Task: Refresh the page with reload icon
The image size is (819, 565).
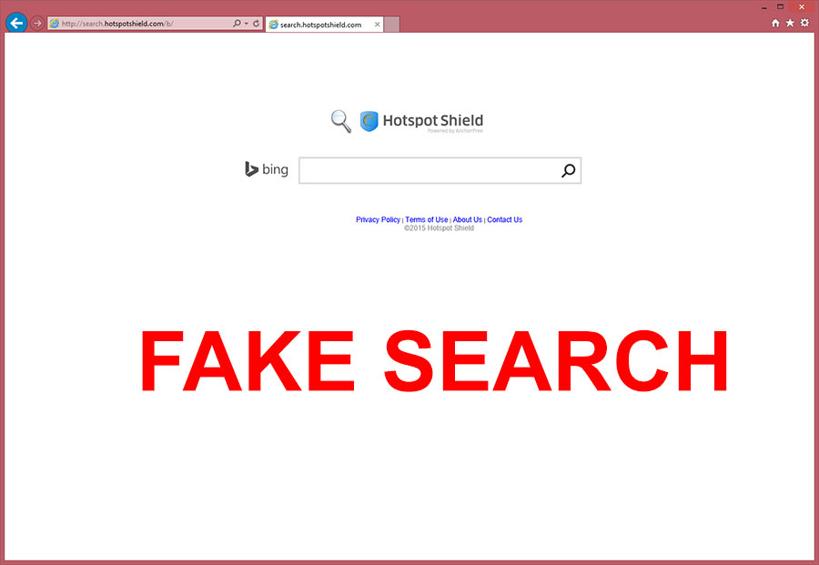Action: 256,24
